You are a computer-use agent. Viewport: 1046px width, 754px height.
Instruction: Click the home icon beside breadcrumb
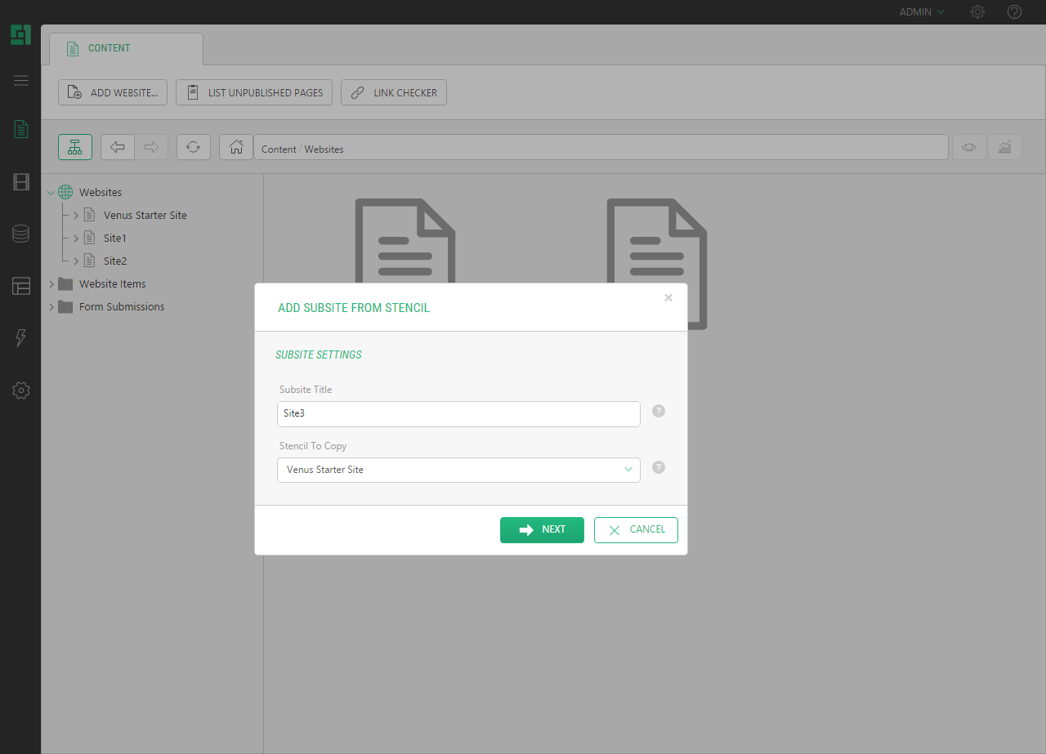point(236,147)
